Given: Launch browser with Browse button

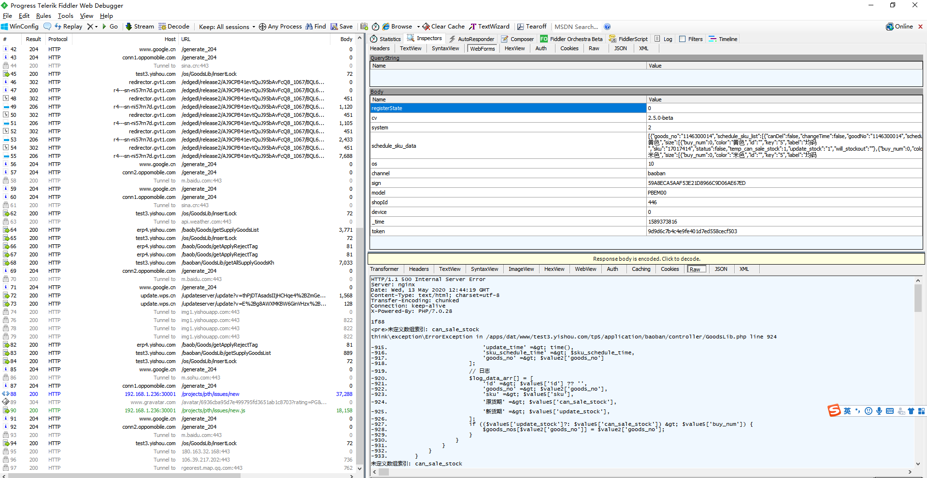Looking at the screenshot, I should click(397, 27).
